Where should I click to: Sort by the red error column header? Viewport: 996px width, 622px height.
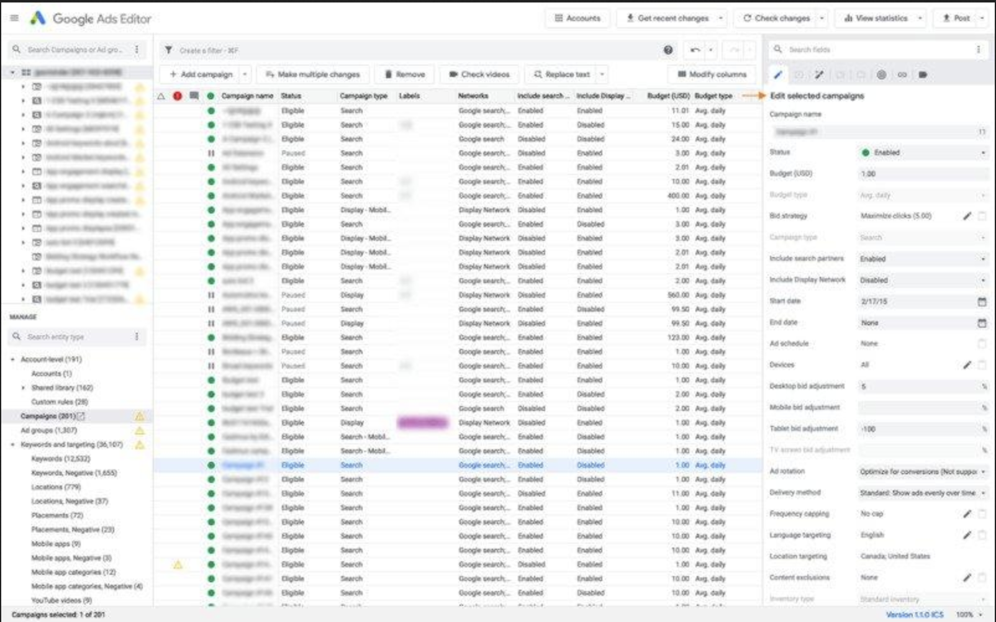pos(178,96)
